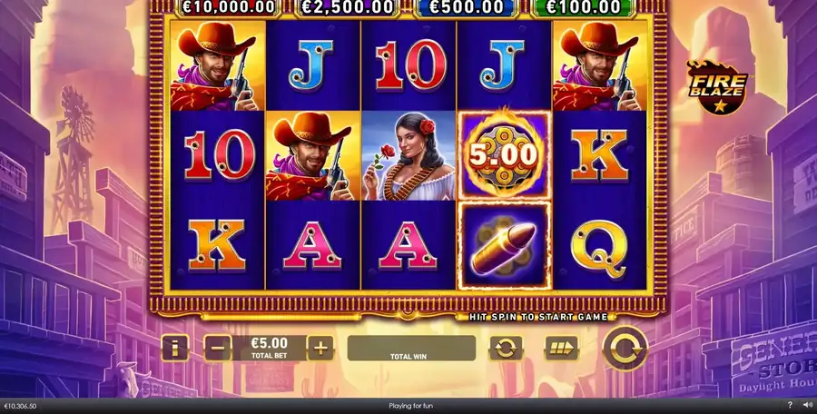
Task: Click the Fire Blaze logo badge
Action: (x=719, y=87)
